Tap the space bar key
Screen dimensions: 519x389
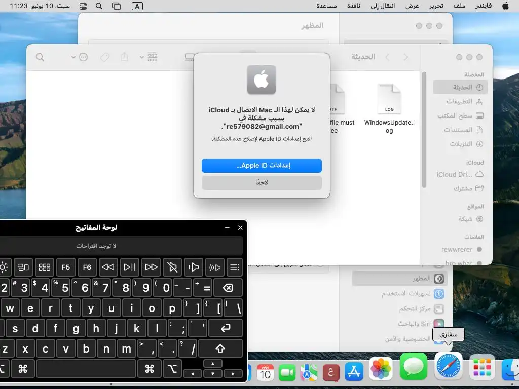point(86,369)
